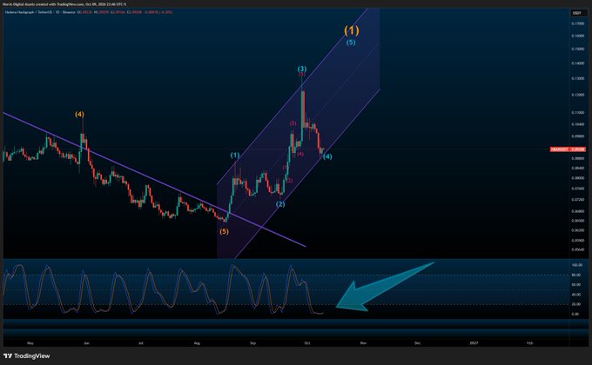Select the blue (1) wave label in late August
Viewport: 592px width, 365px height.
[235, 156]
